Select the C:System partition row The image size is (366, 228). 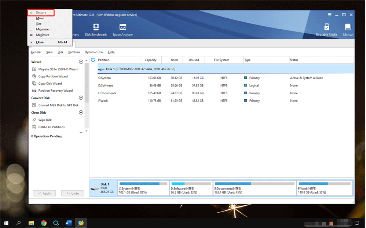pos(226,78)
